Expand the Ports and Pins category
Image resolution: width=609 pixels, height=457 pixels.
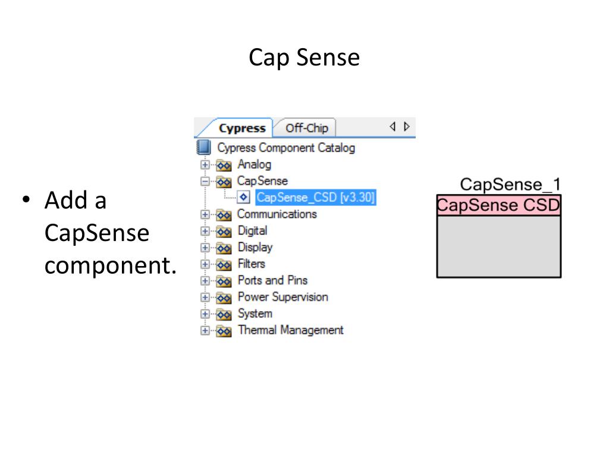pos(205,281)
